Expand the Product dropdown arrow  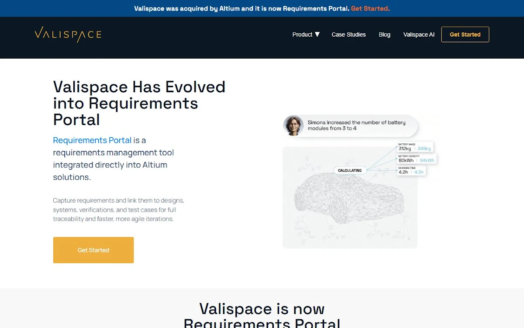tap(317, 35)
